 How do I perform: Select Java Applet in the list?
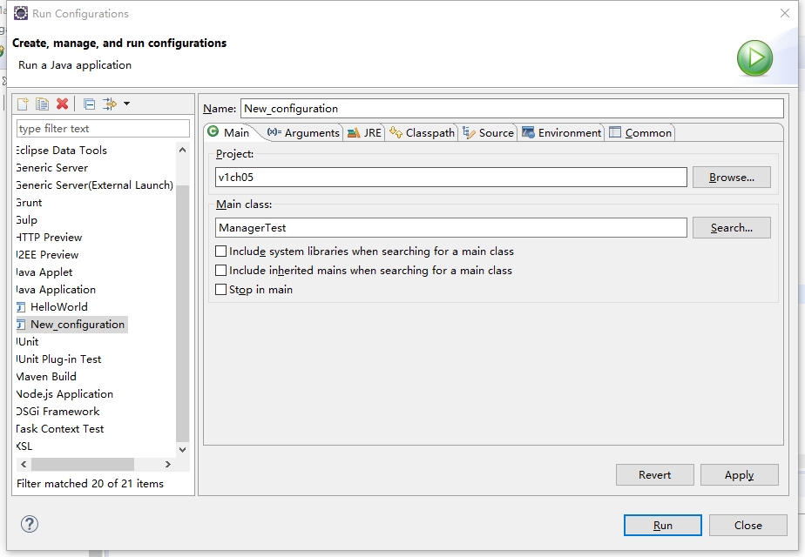(44, 272)
